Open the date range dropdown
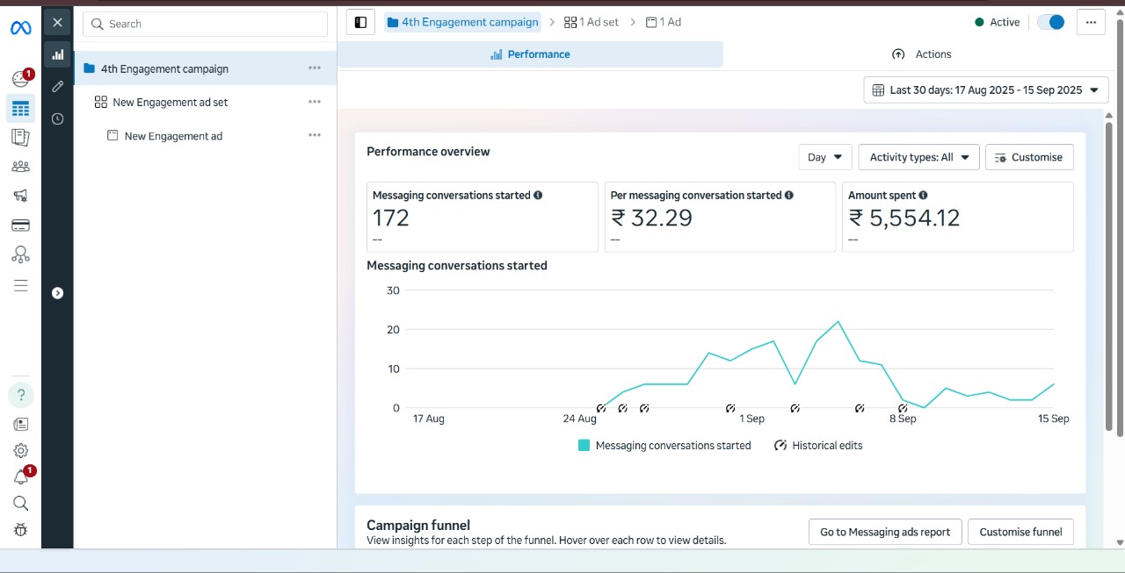 coord(985,90)
